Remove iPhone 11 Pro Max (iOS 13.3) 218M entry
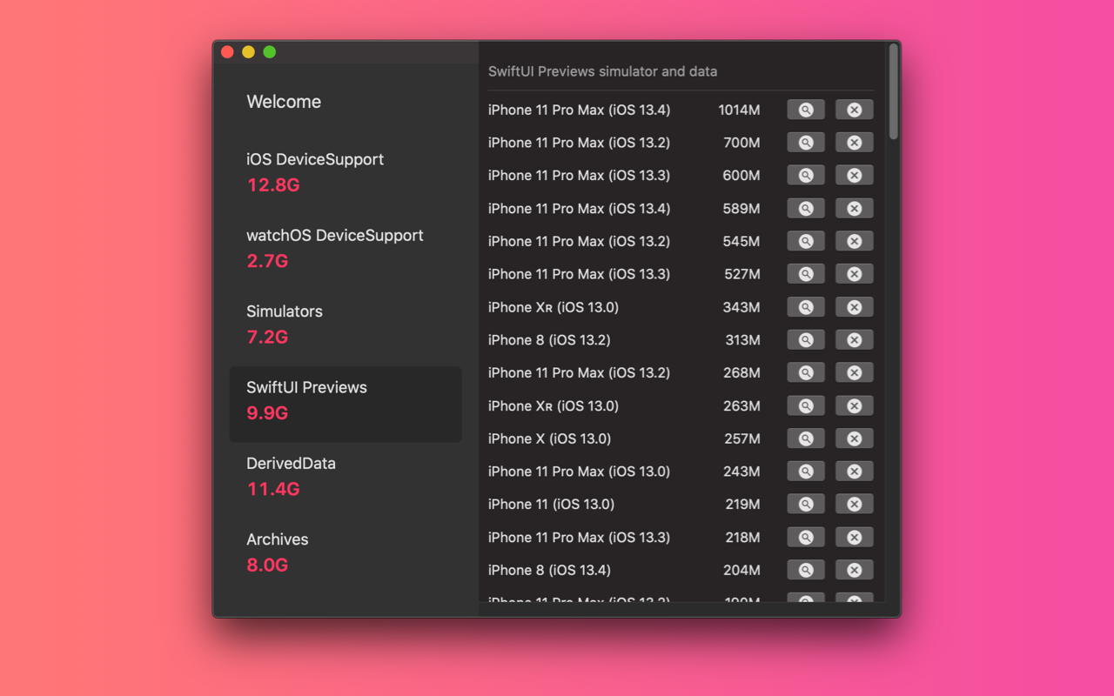Image resolution: width=1114 pixels, height=696 pixels. click(854, 537)
